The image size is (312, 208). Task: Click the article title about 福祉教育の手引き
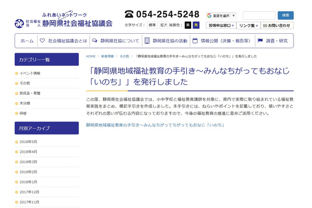(189, 76)
